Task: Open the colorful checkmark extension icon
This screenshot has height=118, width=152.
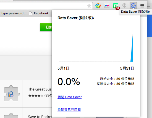Action: 98,6
